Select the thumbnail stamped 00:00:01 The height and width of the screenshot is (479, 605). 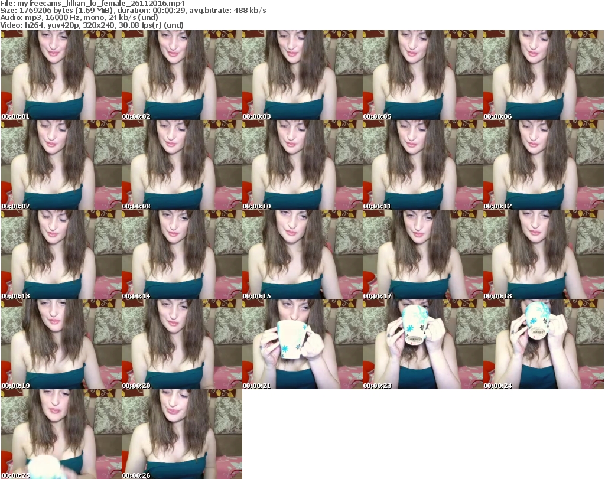61,75
